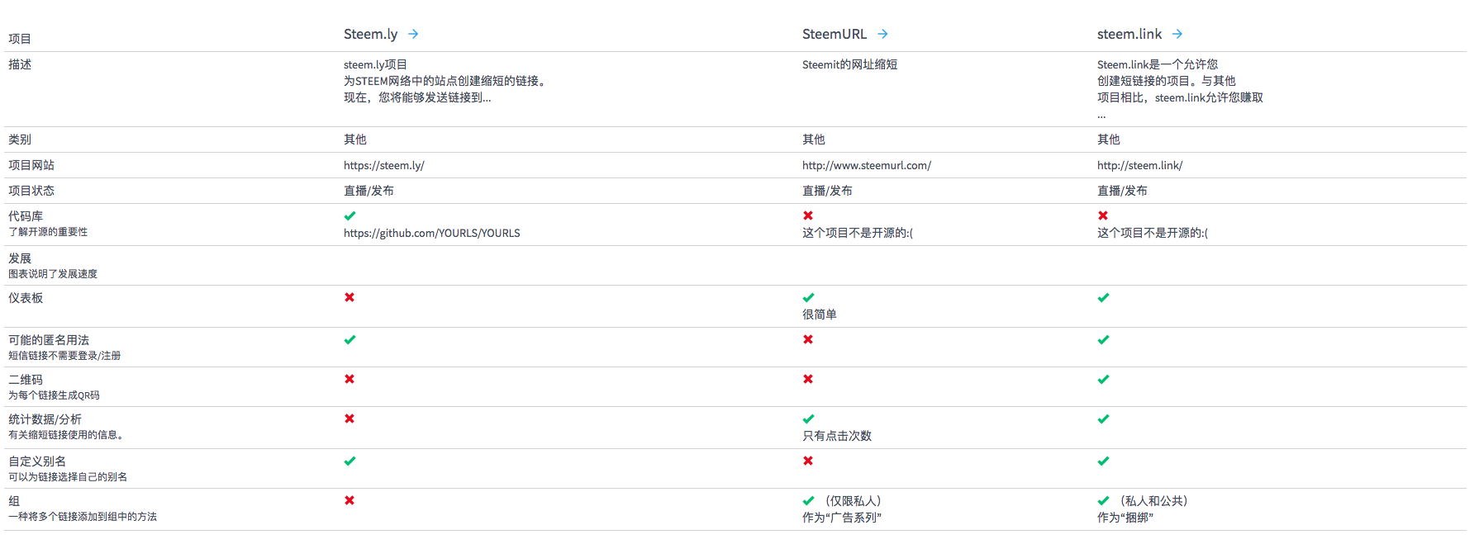Screen dimensions: 1479x544
Task: Select the 自定义别名 row label
Action: [x=37, y=461]
